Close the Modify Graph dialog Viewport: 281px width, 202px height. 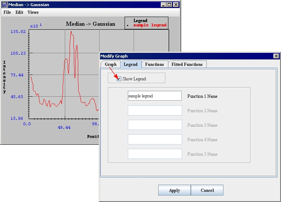[276, 56]
